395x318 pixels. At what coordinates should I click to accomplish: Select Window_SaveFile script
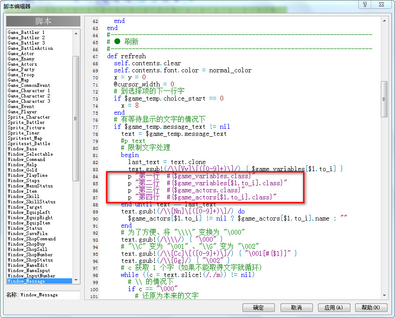coord(28,233)
